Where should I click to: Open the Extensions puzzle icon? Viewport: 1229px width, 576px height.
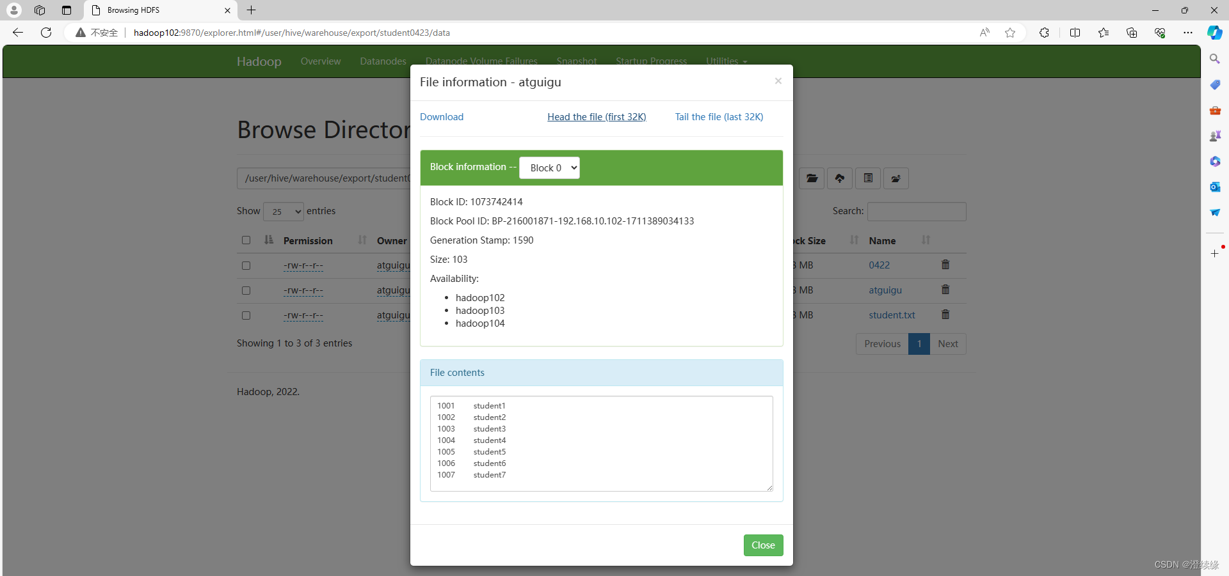(1044, 33)
